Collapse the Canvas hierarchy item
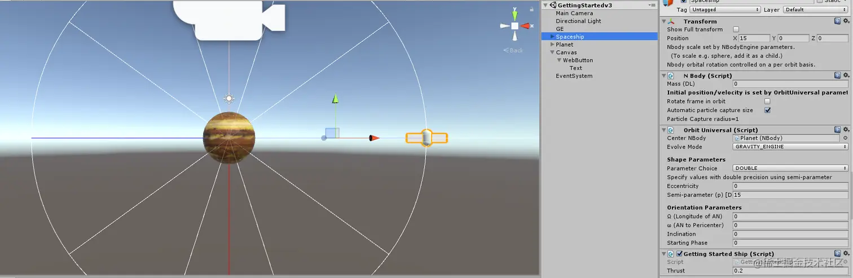Screen dimensions: 853x278 point(552,52)
